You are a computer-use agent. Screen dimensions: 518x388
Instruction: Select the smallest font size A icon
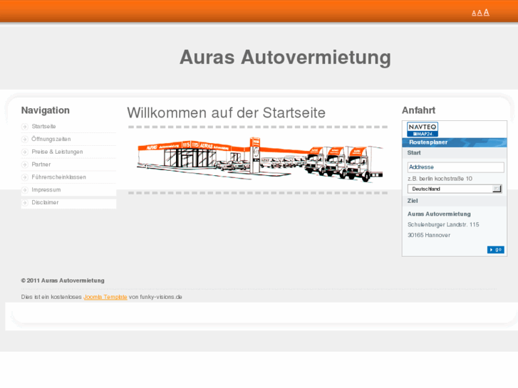click(474, 14)
